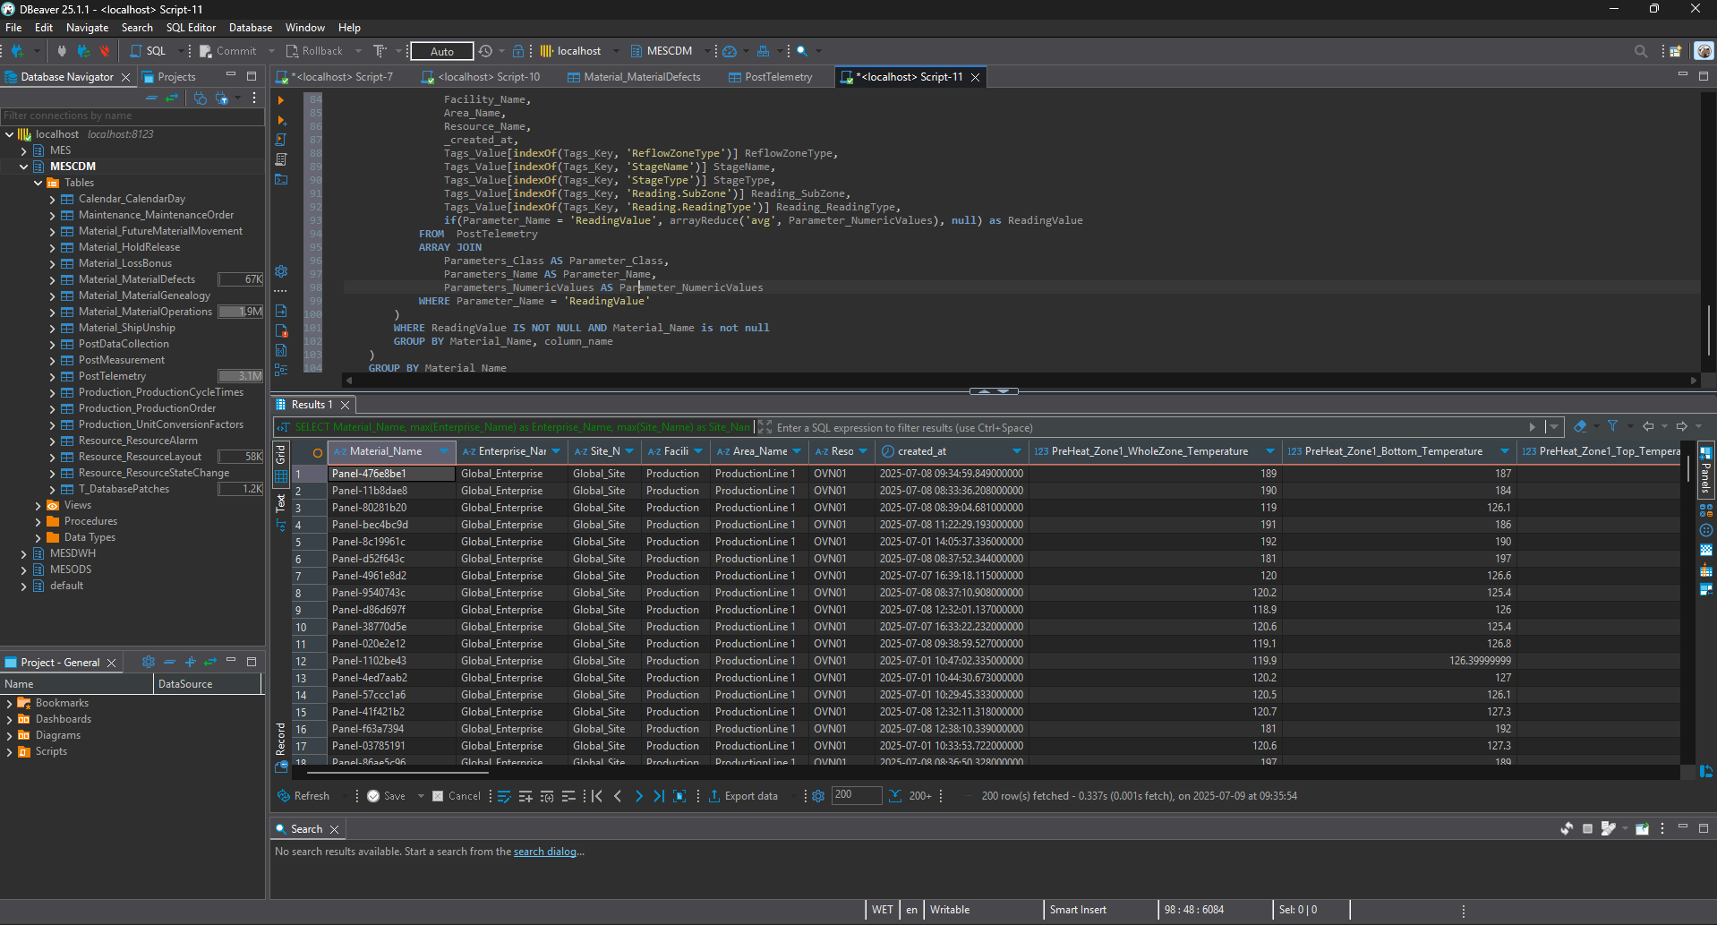Click the Refresh results button

point(303,796)
